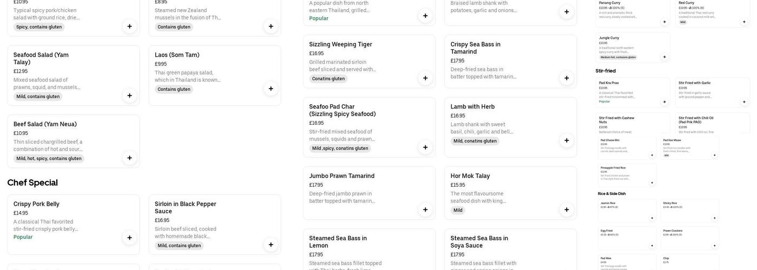Add Jungle Curry using plus icon
Screen dimensions: 757x270
(x=665, y=57)
